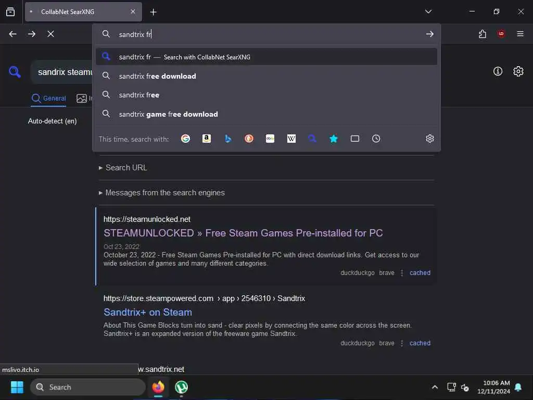533x400 pixels.
Task: Open cached version of Sandtrix+ result
Action: coord(420,343)
